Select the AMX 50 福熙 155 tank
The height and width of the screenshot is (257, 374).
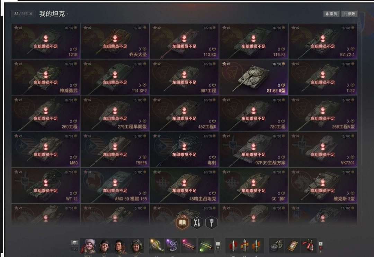[115, 185]
